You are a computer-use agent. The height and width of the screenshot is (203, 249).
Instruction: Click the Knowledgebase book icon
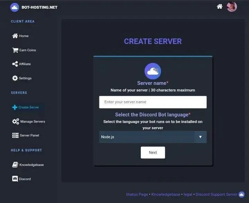(15, 165)
